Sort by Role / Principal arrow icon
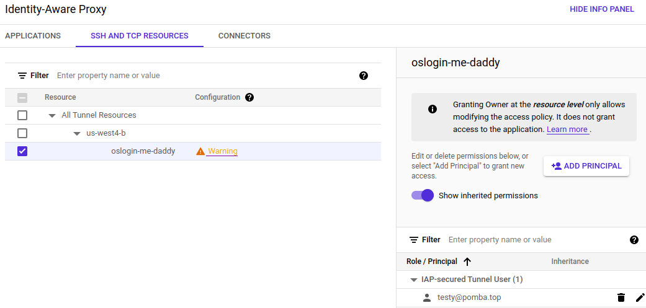This screenshot has width=646, height=308. click(x=467, y=262)
